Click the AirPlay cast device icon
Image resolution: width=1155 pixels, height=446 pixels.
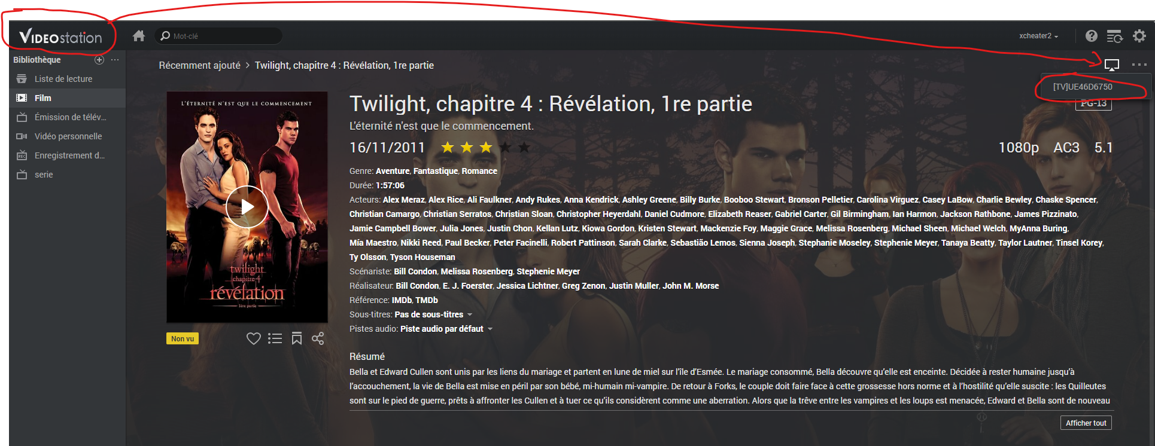coord(1112,65)
